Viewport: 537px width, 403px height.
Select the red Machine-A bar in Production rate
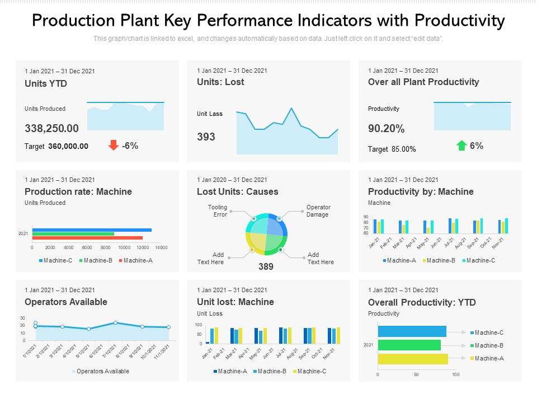click(87, 238)
